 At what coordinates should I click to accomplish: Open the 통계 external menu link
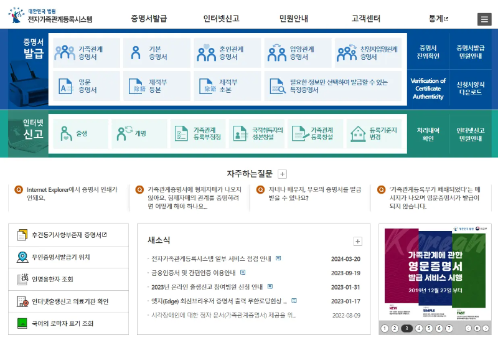[x=438, y=19]
